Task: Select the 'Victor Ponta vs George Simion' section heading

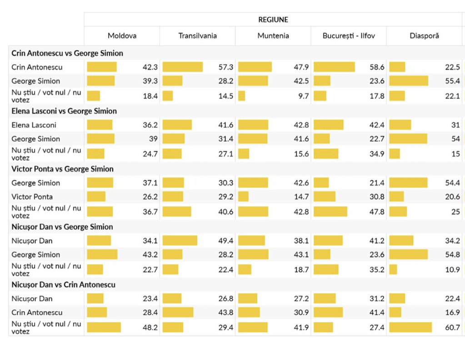Action: (x=62, y=169)
